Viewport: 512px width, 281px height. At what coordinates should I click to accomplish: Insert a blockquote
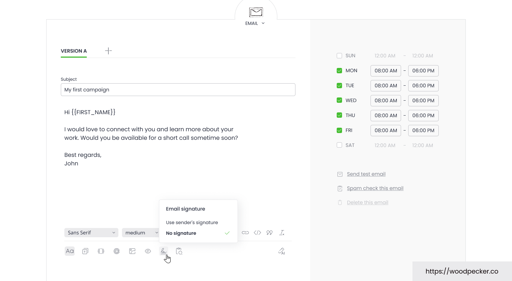pyautogui.click(x=270, y=233)
